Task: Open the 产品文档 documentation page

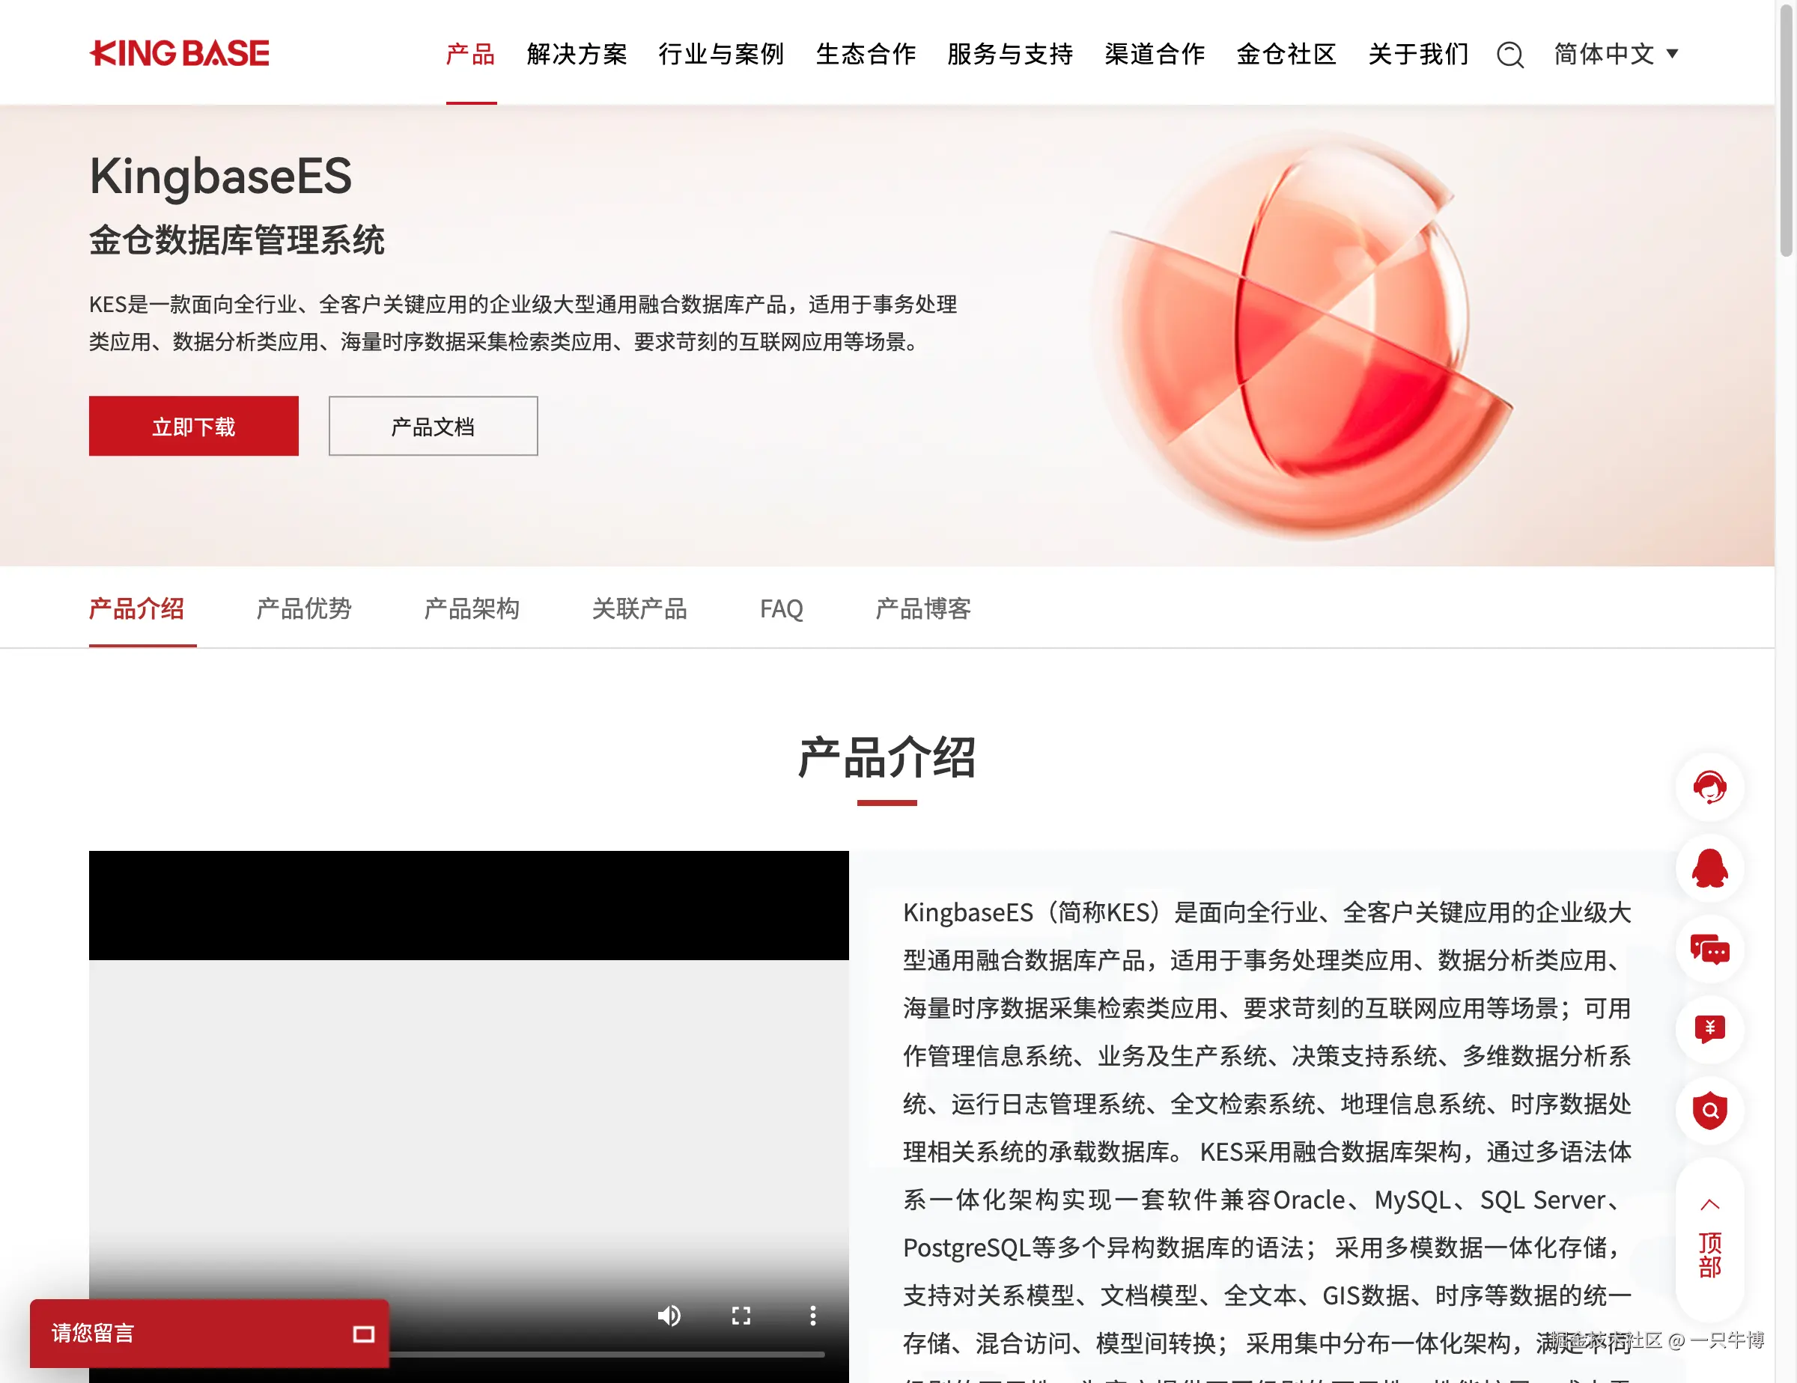Action: point(433,425)
